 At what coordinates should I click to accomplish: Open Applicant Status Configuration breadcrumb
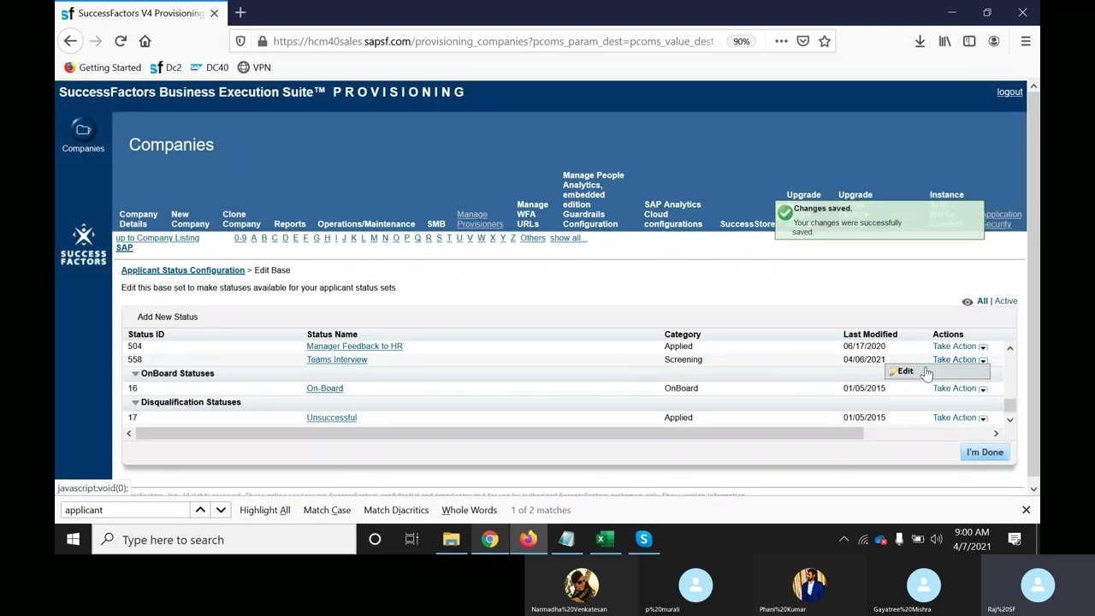[183, 270]
